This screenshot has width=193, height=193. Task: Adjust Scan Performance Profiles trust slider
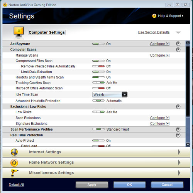pyautogui.click(x=98, y=129)
